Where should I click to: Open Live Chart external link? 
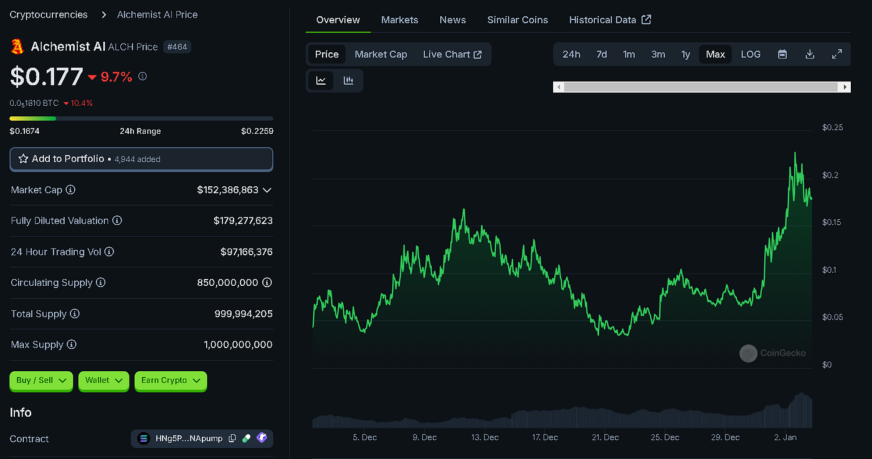click(452, 54)
